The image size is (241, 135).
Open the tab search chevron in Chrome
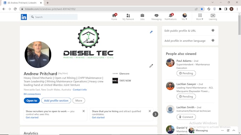(x=213, y=2)
